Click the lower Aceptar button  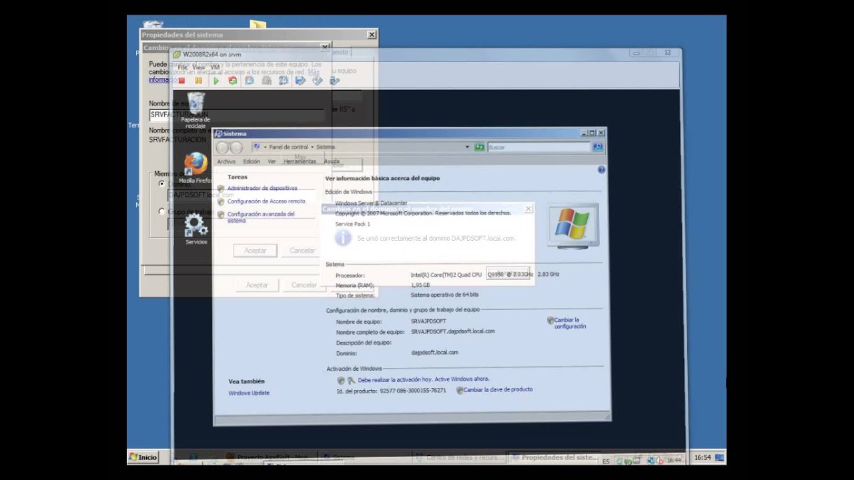(x=257, y=285)
